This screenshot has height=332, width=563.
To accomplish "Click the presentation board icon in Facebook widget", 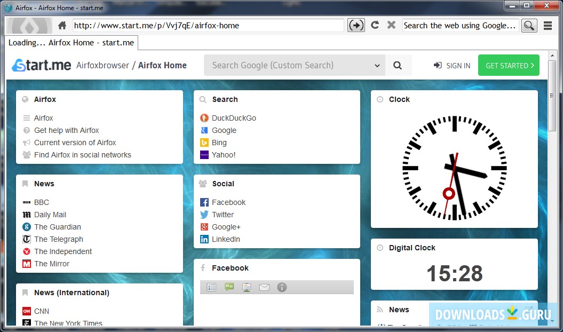I will point(247,287).
